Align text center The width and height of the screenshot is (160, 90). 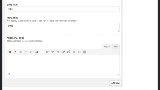coord(53,52)
